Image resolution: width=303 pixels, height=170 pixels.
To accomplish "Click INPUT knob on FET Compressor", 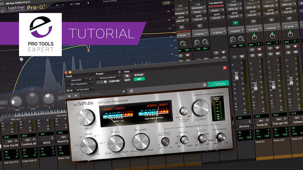I will [86, 117].
